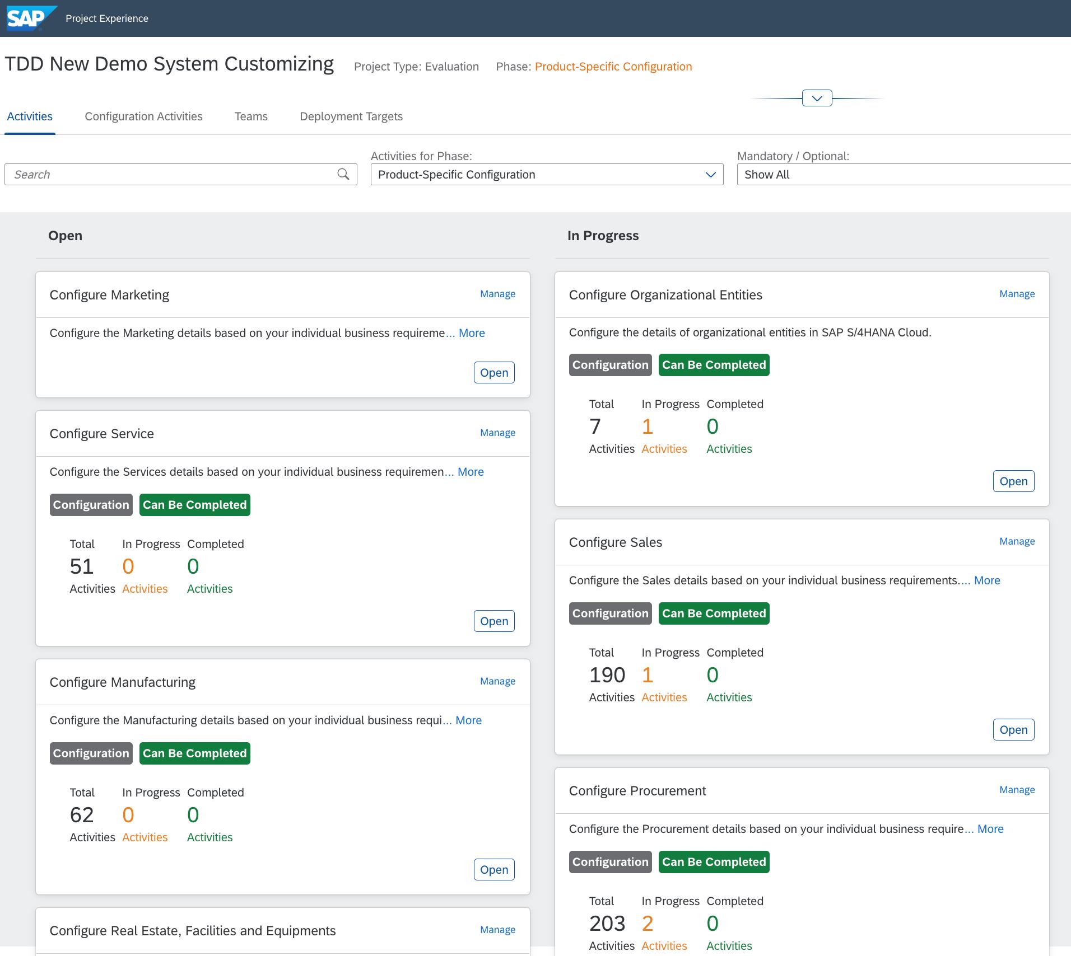
Task: Click the Configuration tag on Configure Sales
Action: [x=611, y=613]
